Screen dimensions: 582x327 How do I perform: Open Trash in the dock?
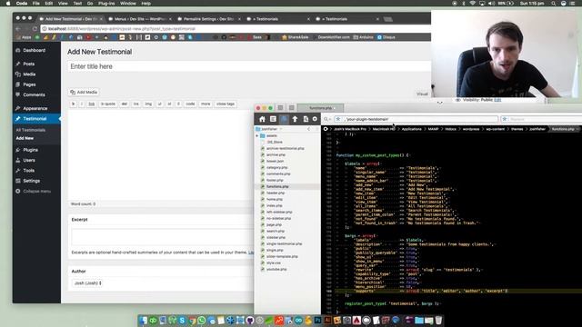click(x=438, y=321)
